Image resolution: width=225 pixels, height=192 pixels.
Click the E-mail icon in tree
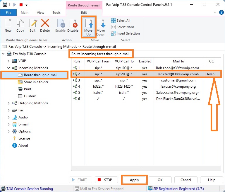(15, 124)
